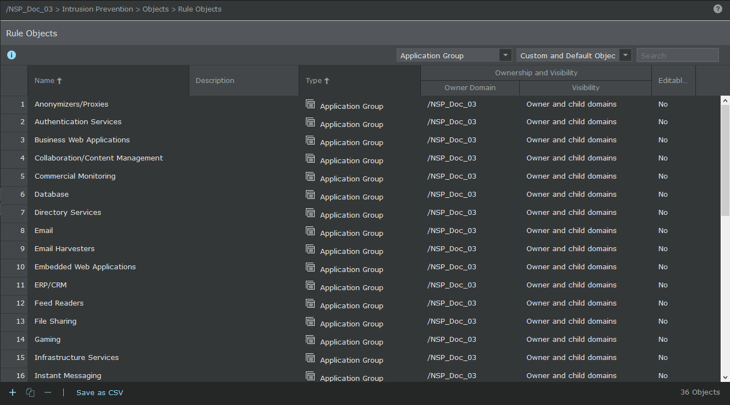The width and height of the screenshot is (730, 405).
Task: Select the Collaboration/Content Management row name
Action: pyautogui.click(x=98, y=158)
